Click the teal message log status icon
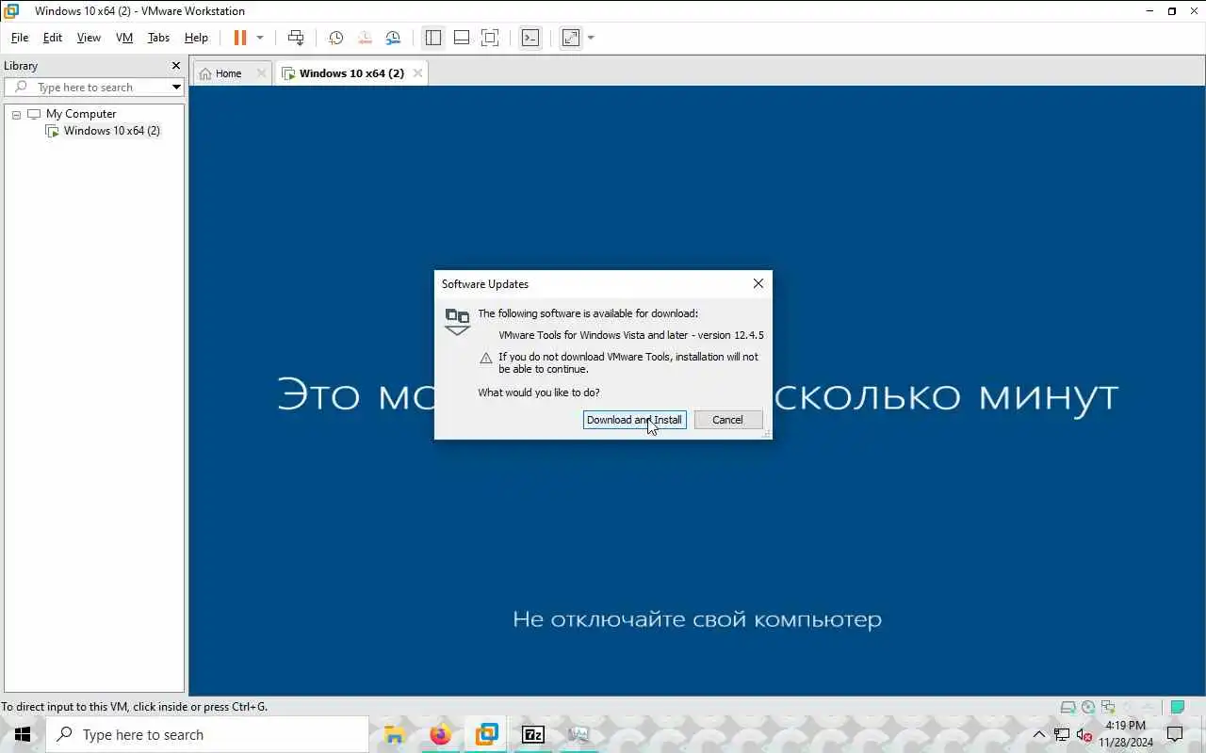 [1177, 707]
